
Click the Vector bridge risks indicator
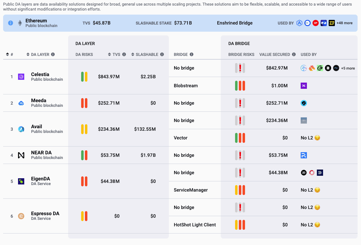[240, 138]
